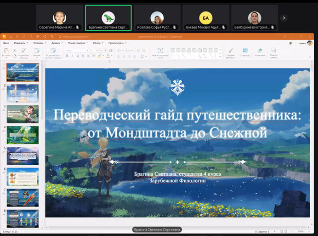Screen dimensions: 318x236
Task: Toggle Strikethrough formatting
Action: point(83,56)
